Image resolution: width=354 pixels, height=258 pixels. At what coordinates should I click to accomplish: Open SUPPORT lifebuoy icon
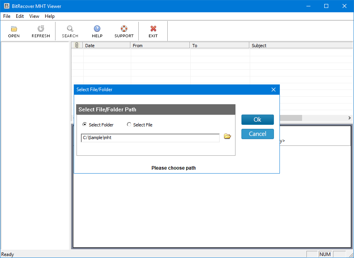pyautogui.click(x=124, y=29)
